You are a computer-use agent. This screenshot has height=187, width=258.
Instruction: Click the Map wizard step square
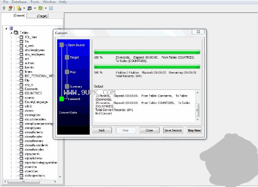pos(67,72)
